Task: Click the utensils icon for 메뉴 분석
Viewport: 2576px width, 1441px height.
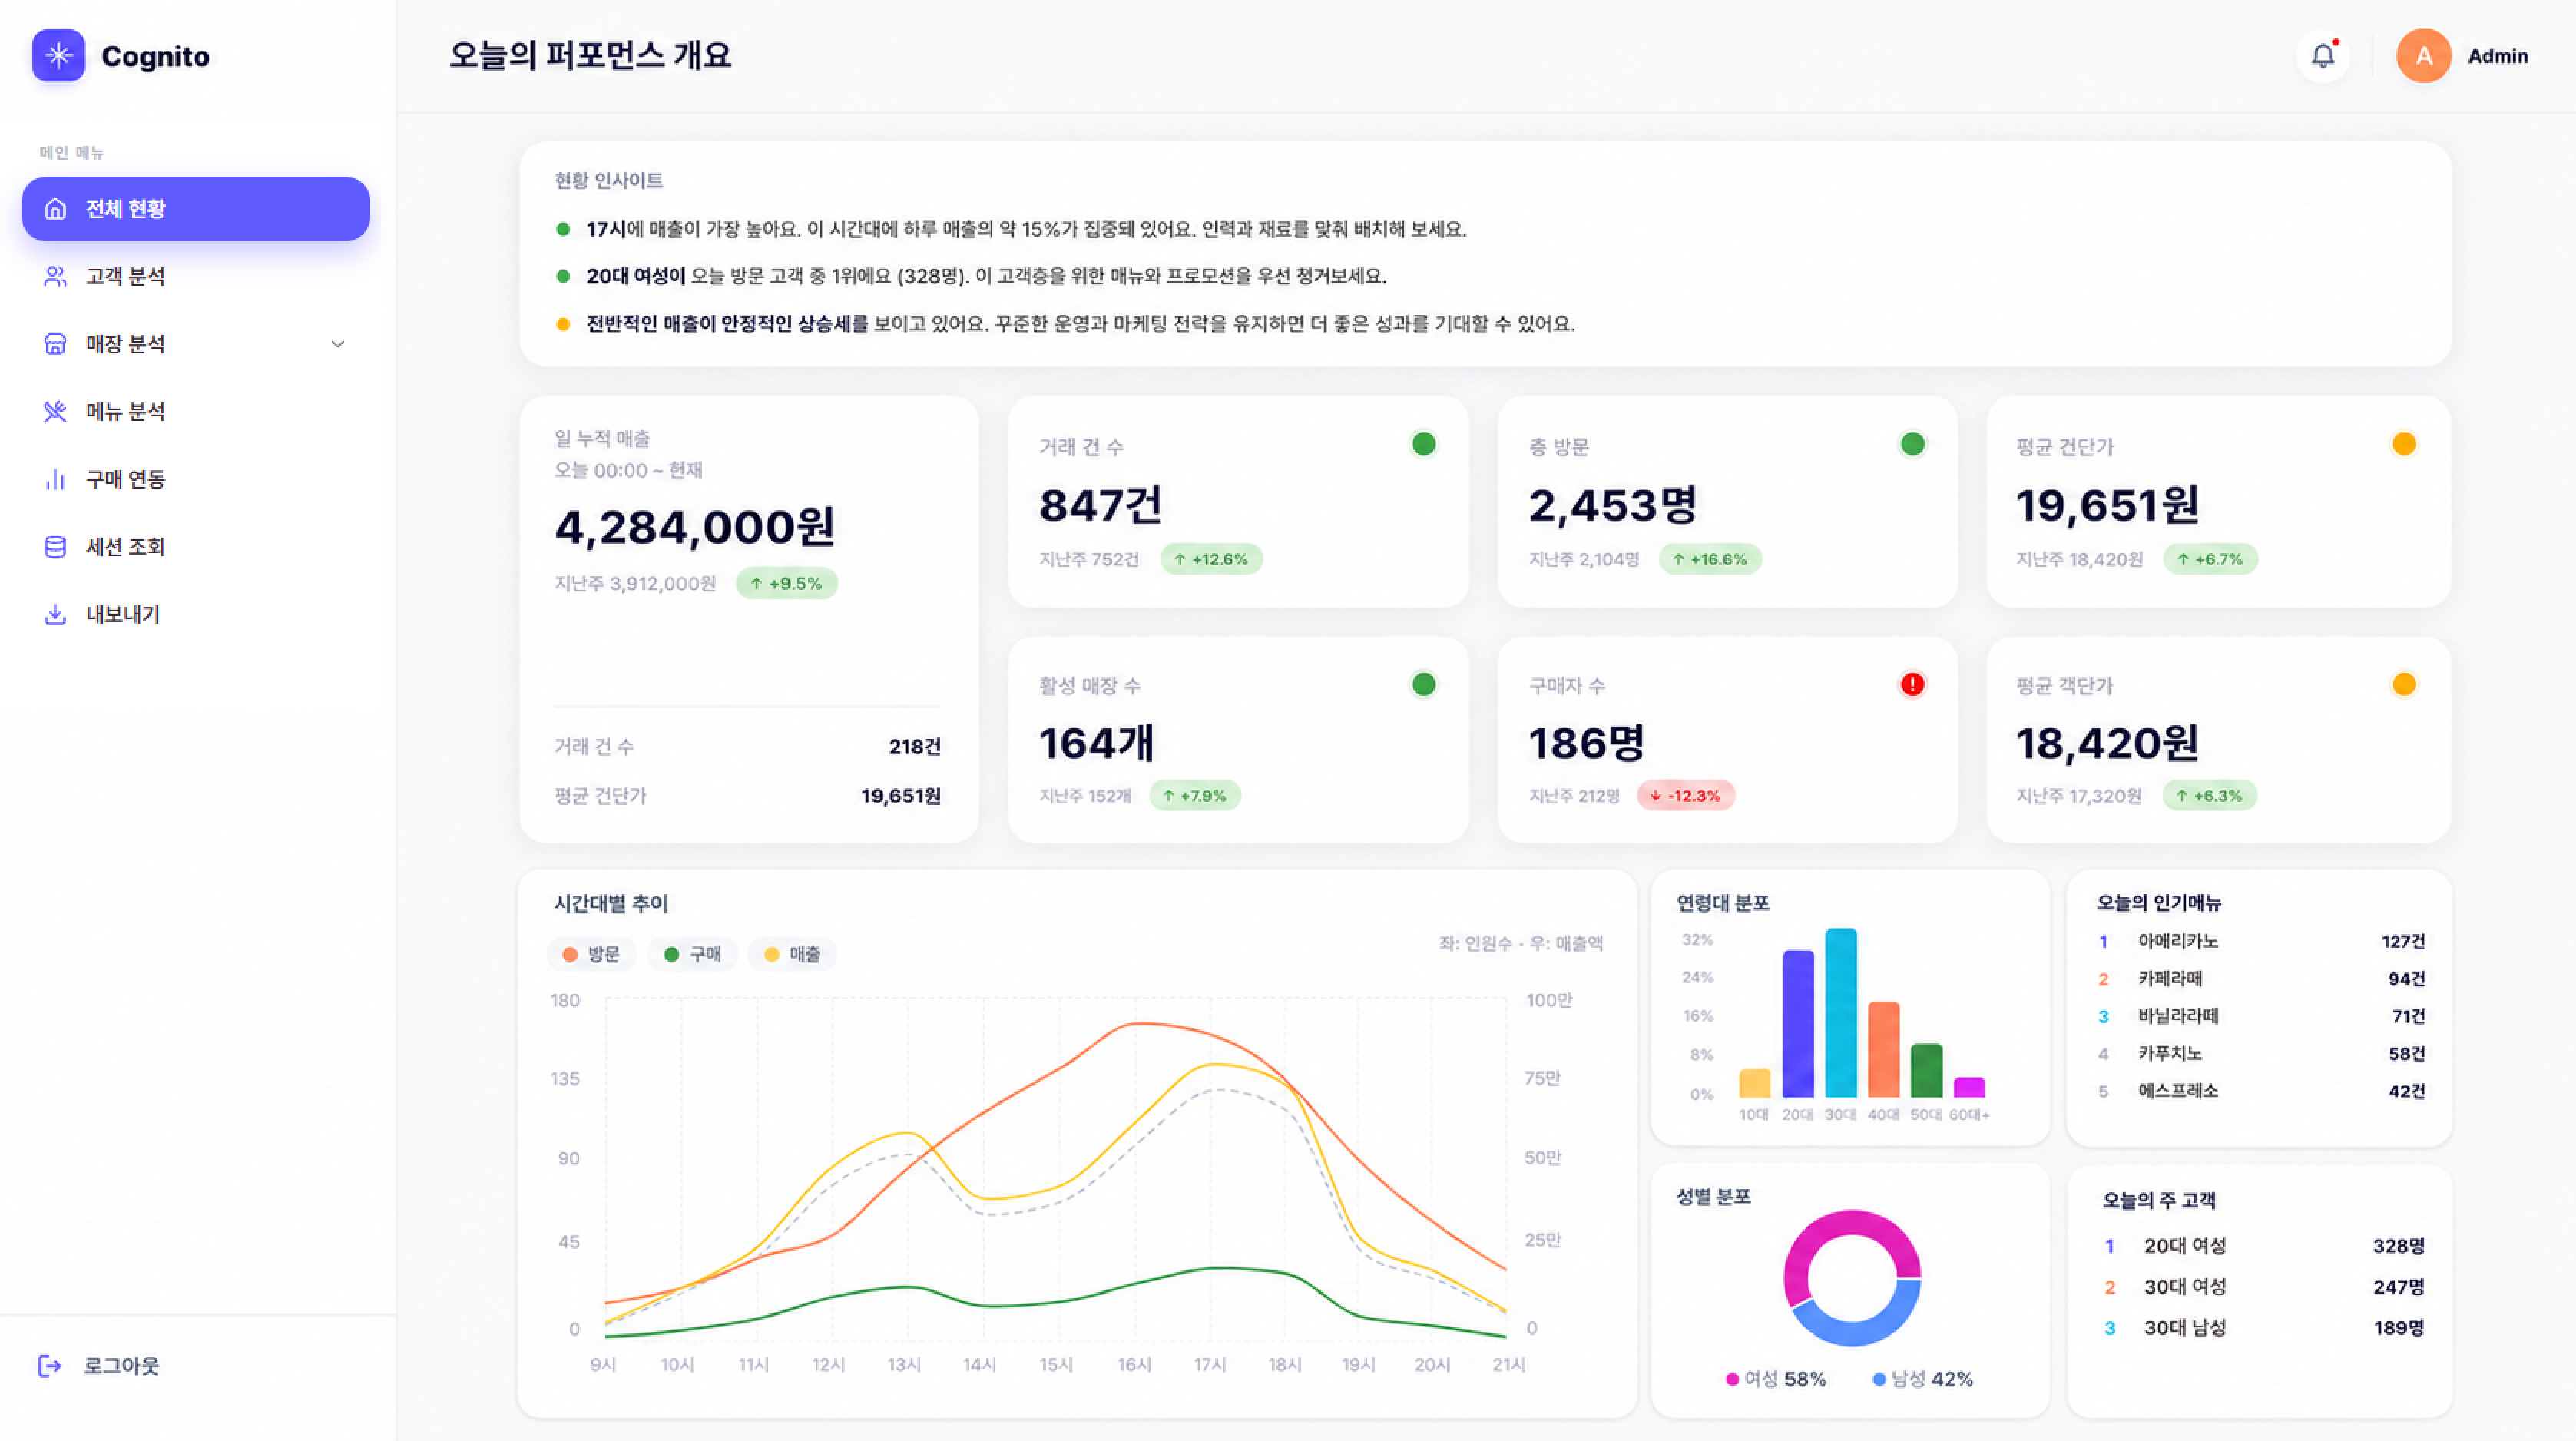Action: click(x=56, y=412)
